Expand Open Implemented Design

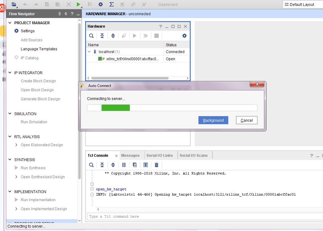coord(16,209)
